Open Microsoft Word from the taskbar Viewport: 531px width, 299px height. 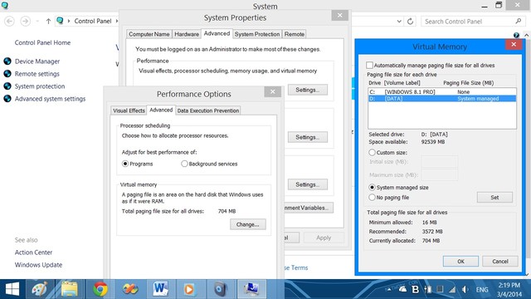point(160,289)
